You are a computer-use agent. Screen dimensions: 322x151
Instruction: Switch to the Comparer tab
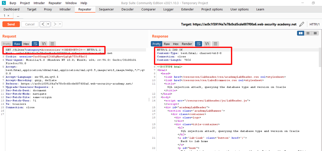point(149,10)
